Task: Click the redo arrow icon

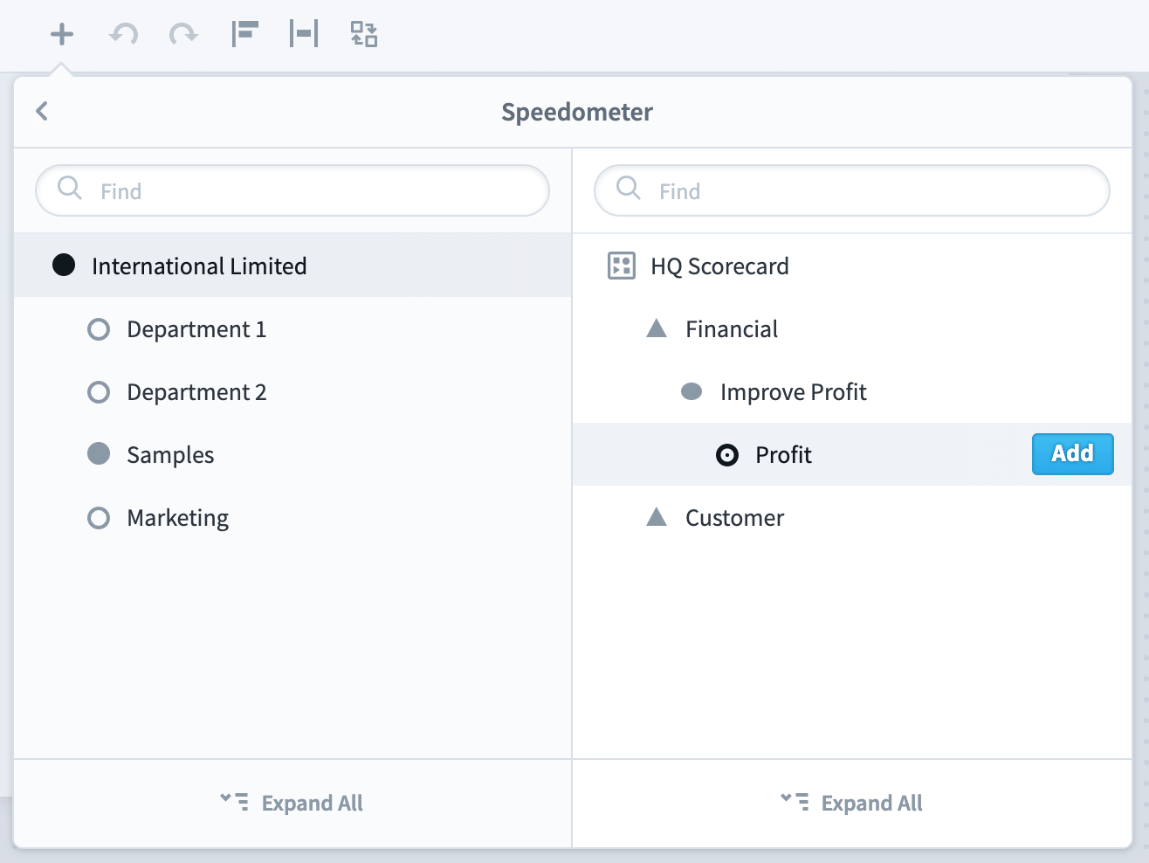Action: coord(183,34)
